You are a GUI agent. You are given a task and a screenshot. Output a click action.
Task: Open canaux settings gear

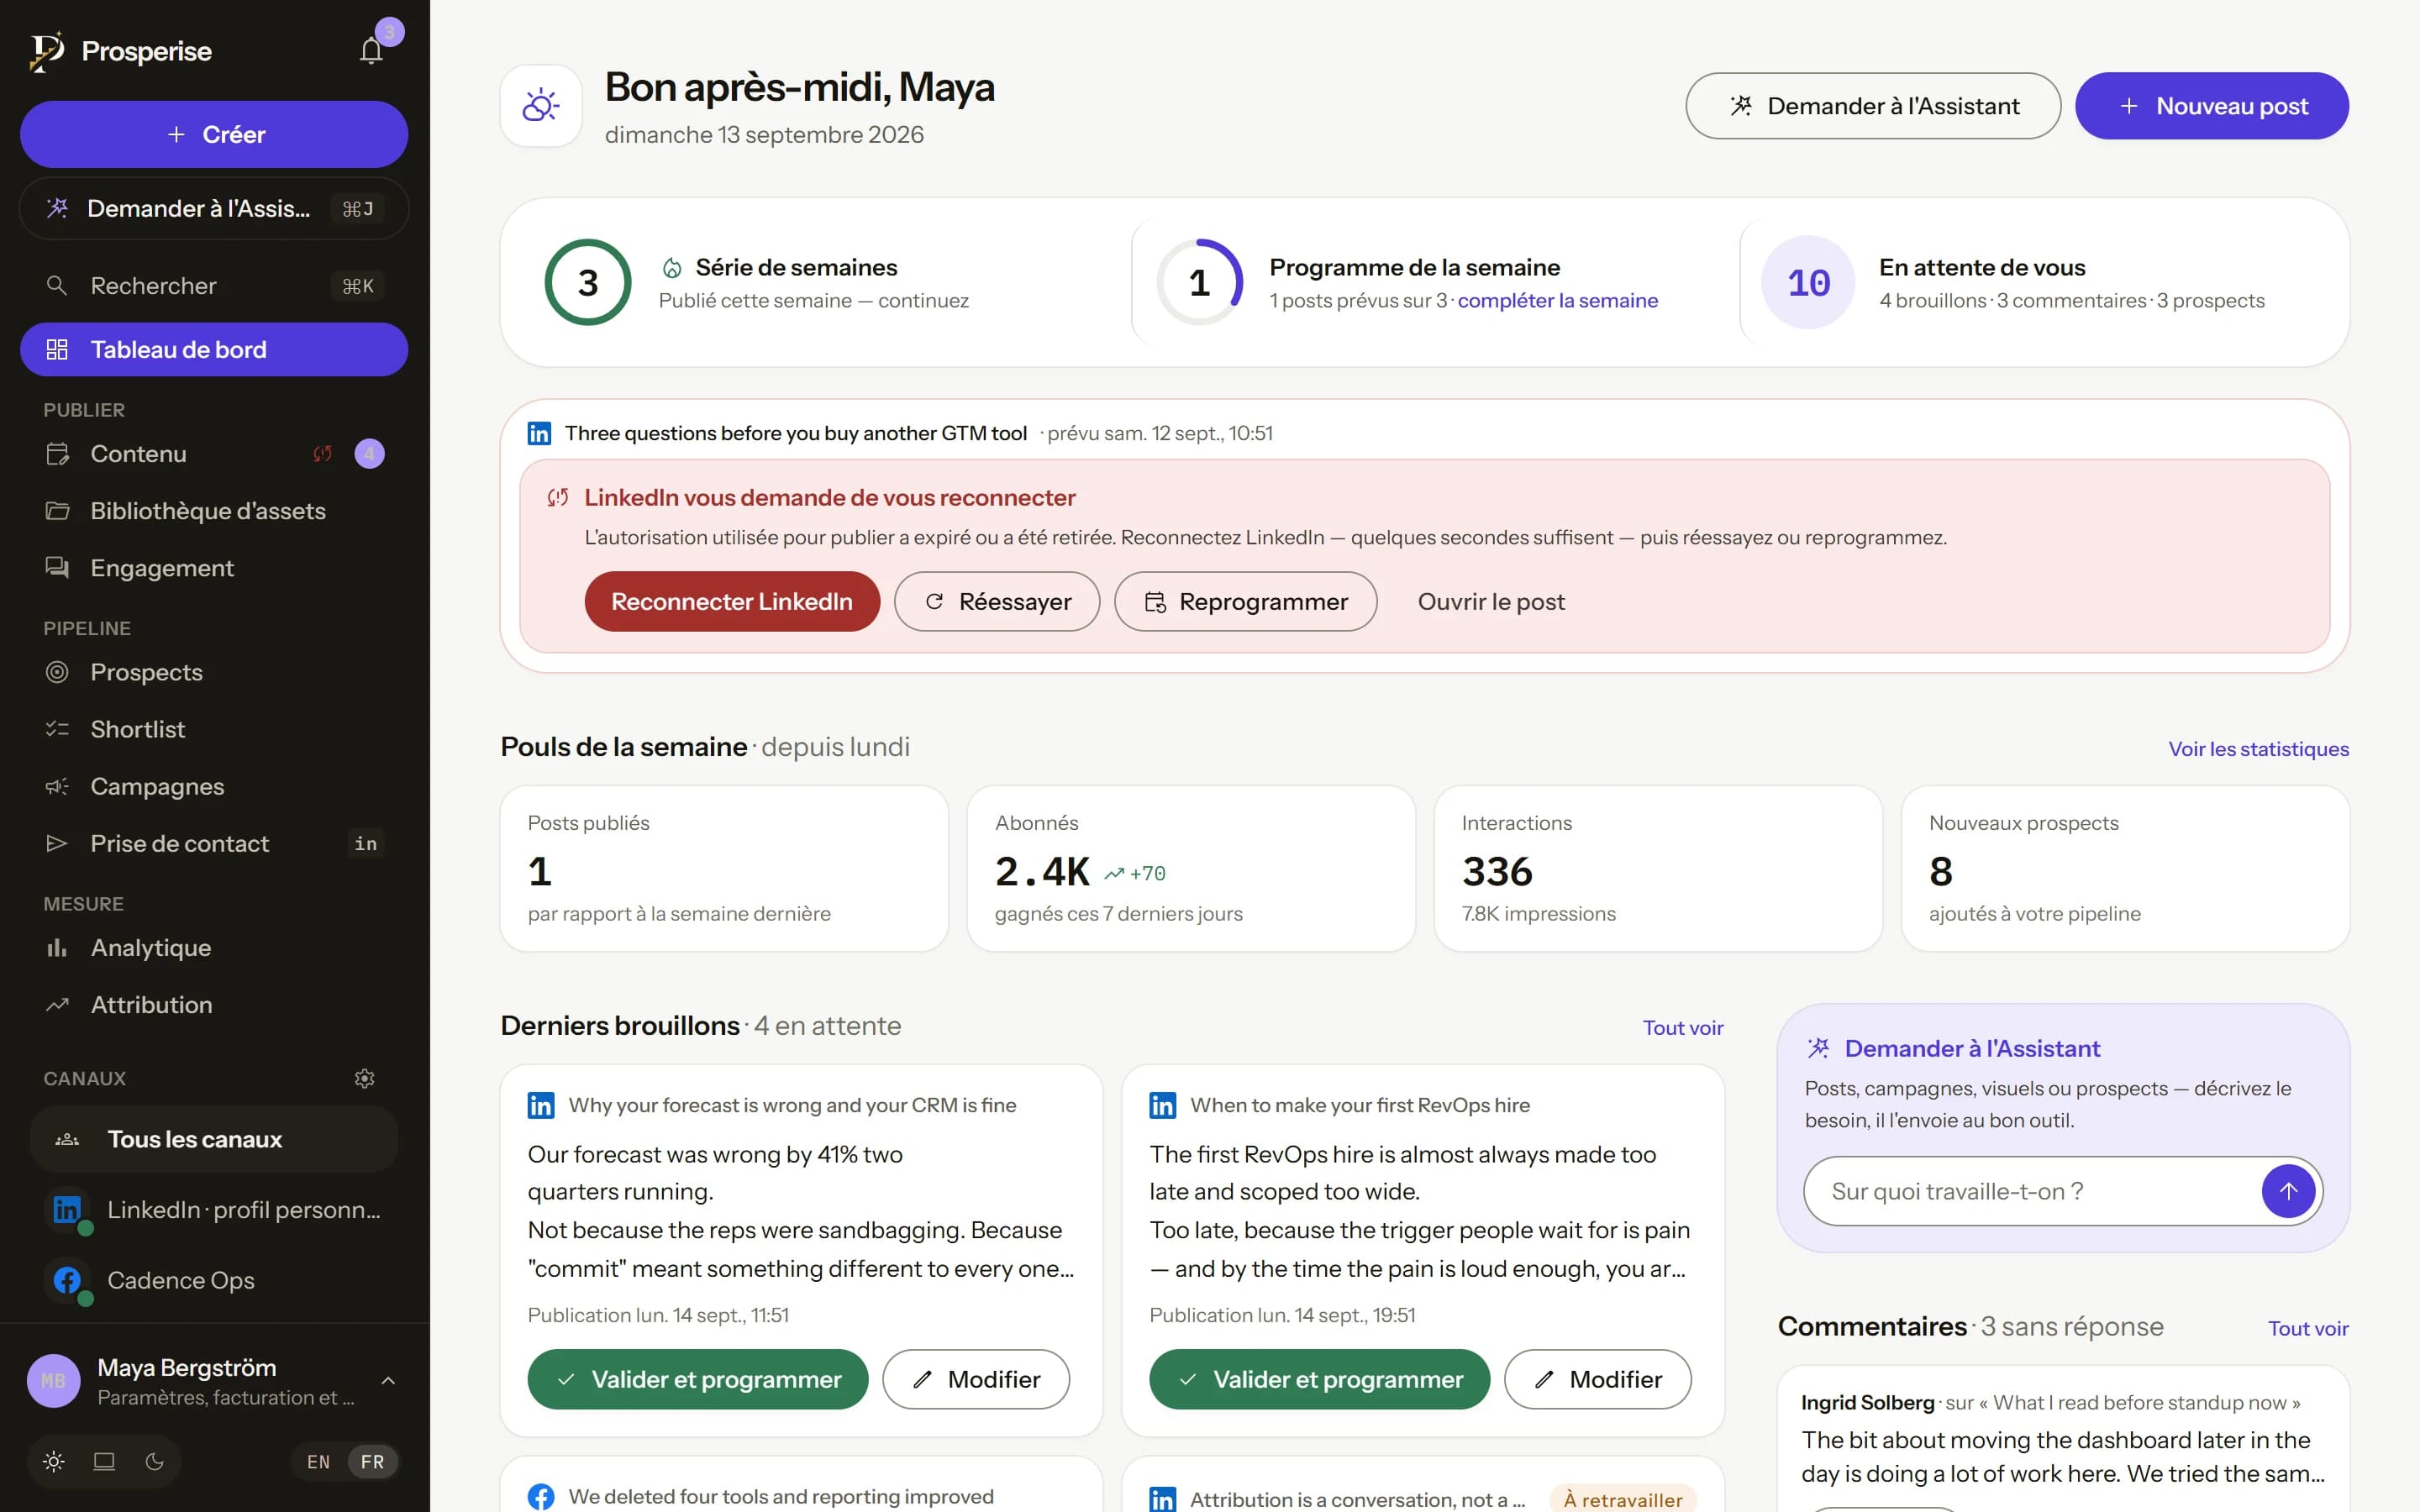[365, 1078]
